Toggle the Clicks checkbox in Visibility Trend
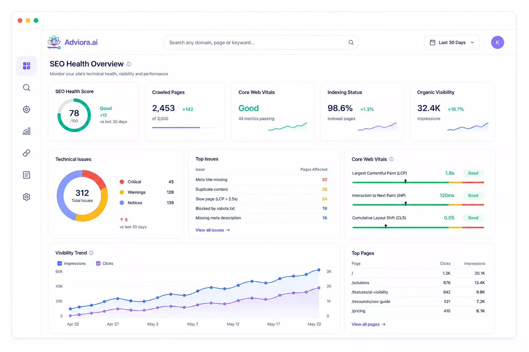This screenshot has height=352, width=529. point(98,264)
